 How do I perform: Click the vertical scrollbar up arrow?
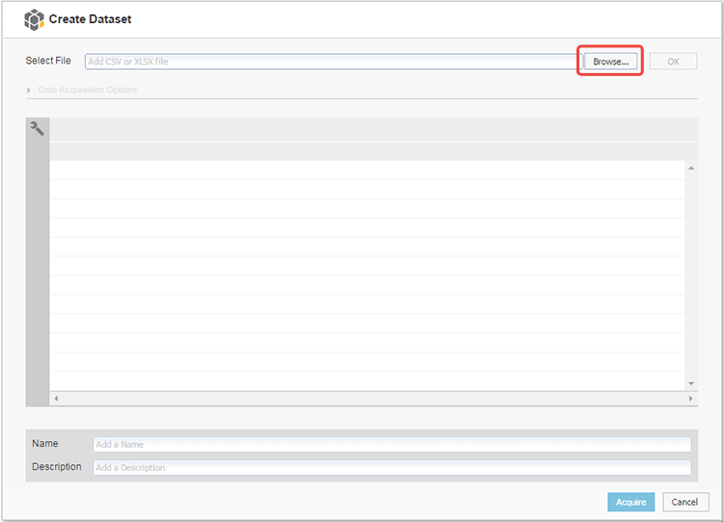click(x=691, y=169)
